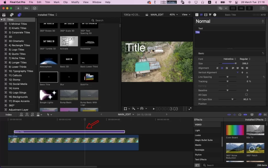Click the Background Tasks checkmark icon
Screen dimensions: 268x168
[x=35, y=8]
